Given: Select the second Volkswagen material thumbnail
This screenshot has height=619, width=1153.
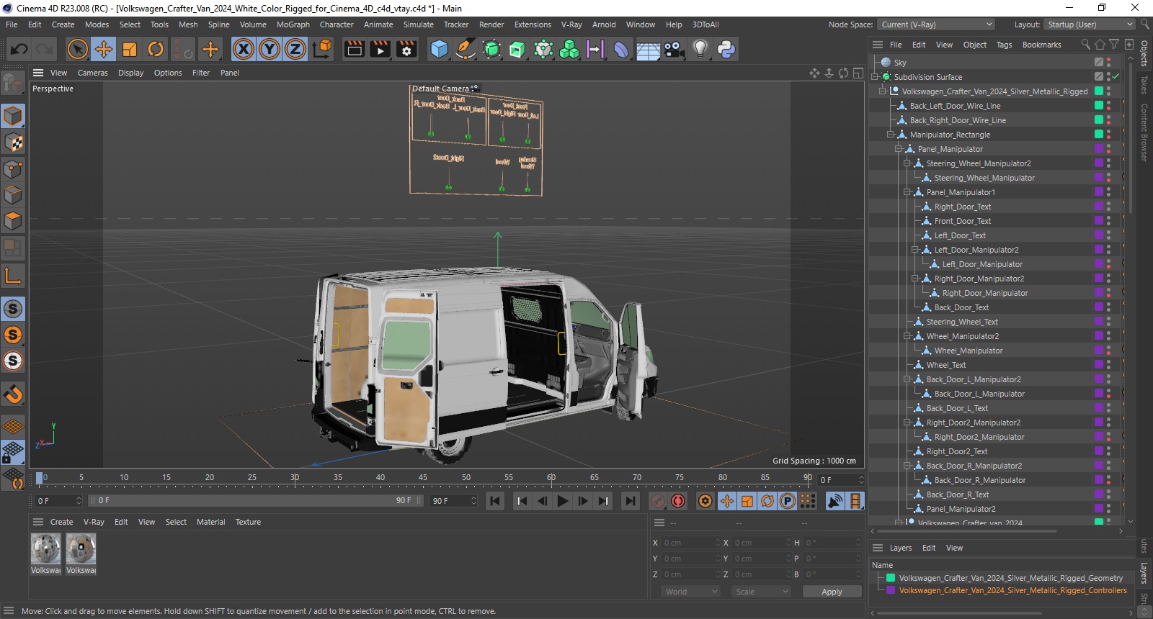Looking at the screenshot, I should [81, 549].
